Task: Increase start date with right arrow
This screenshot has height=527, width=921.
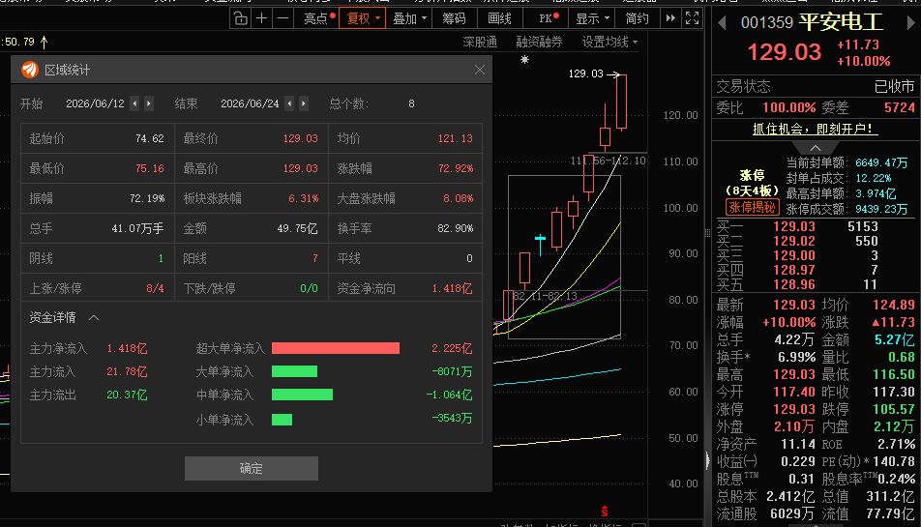Action: (149, 103)
